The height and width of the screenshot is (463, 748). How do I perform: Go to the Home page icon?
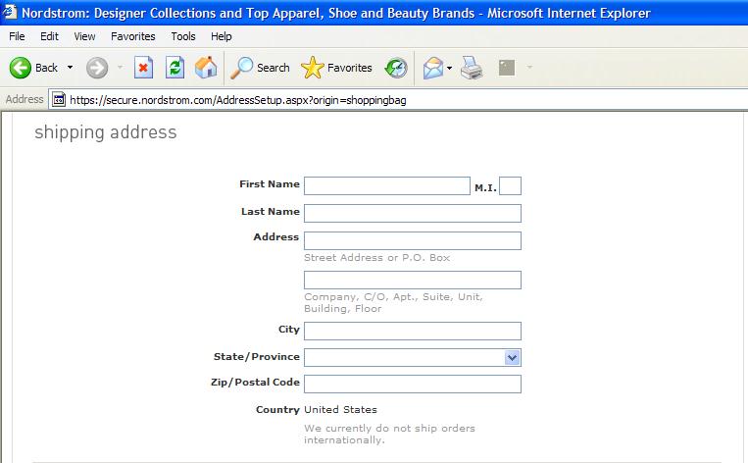click(x=206, y=68)
